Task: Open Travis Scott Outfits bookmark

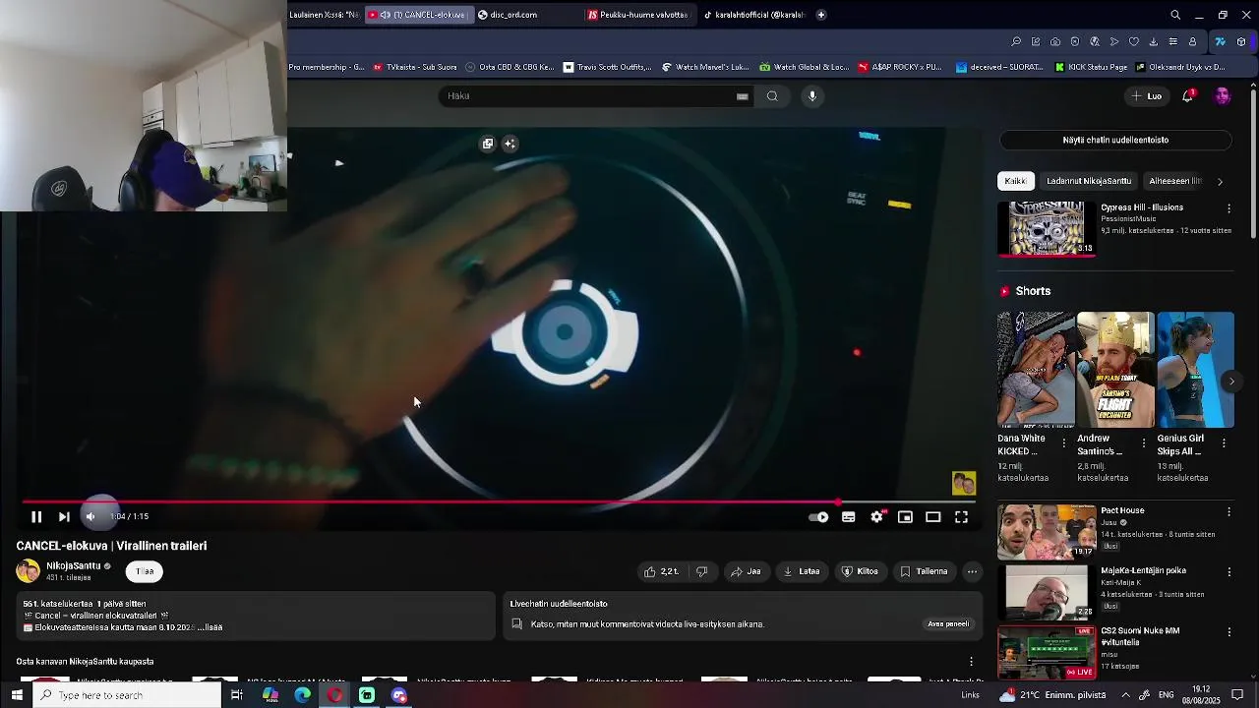Action: pos(607,67)
